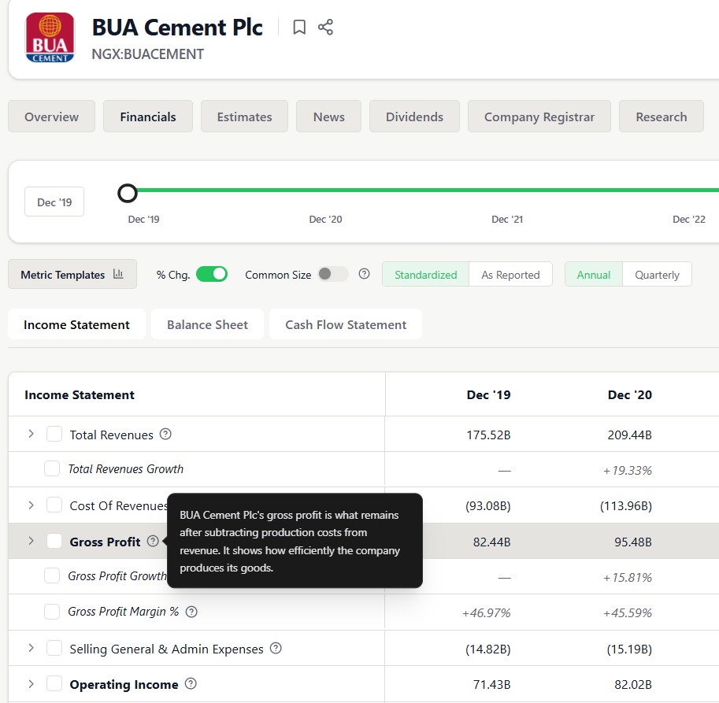Click Cost Of Revenues value (93.08B)
The image size is (719, 703).
coord(488,505)
